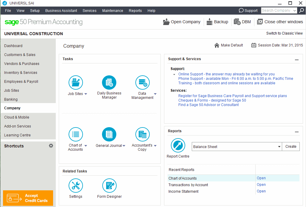Collapse the Reports panel
306x207 pixels.
click(x=297, y=132)
